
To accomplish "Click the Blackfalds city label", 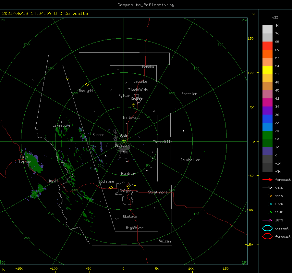I will point(138,90).
